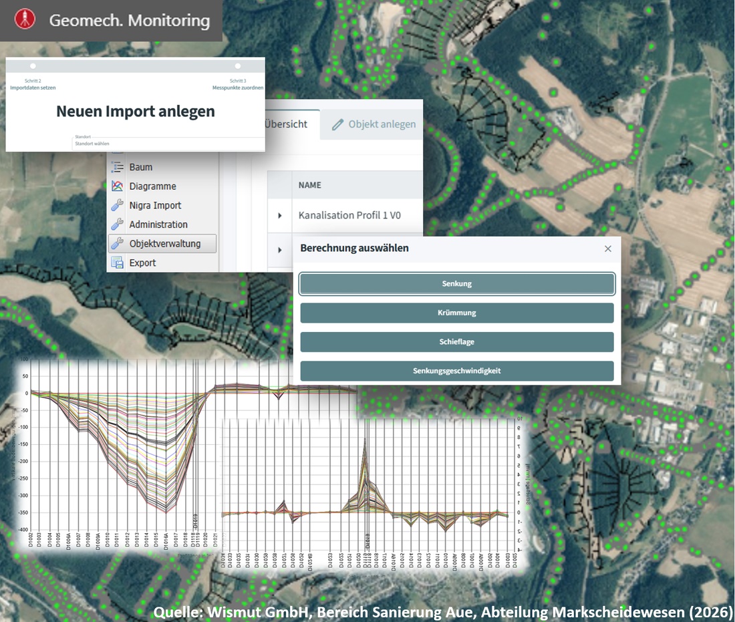
Task: Click the Objektverwaltung wrench icon
Action: [118, 244]
